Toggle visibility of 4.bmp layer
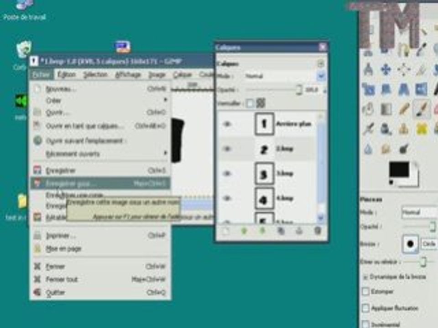438x328 pixels. point(227,198)
